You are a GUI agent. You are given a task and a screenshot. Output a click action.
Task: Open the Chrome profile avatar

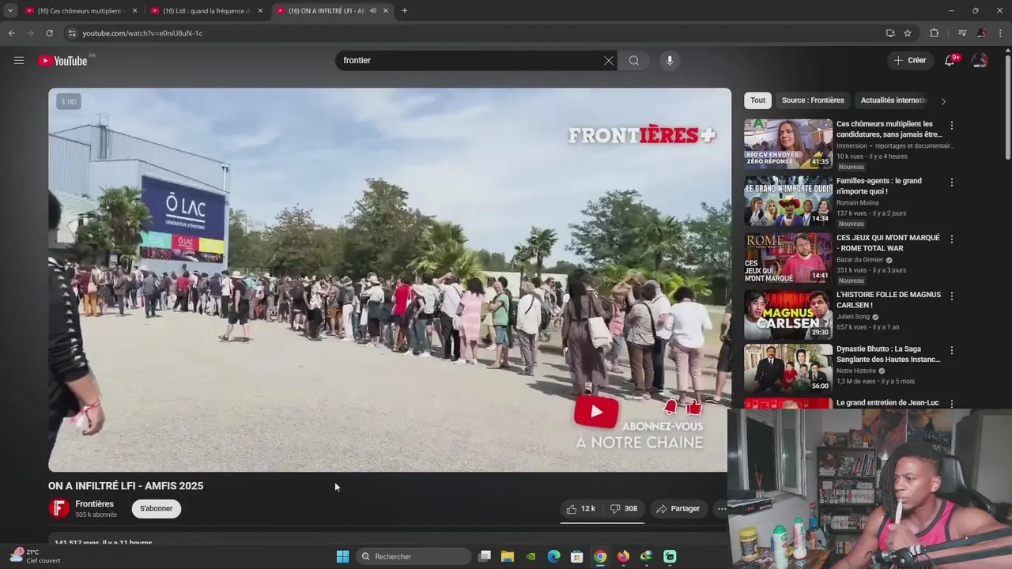981,33
